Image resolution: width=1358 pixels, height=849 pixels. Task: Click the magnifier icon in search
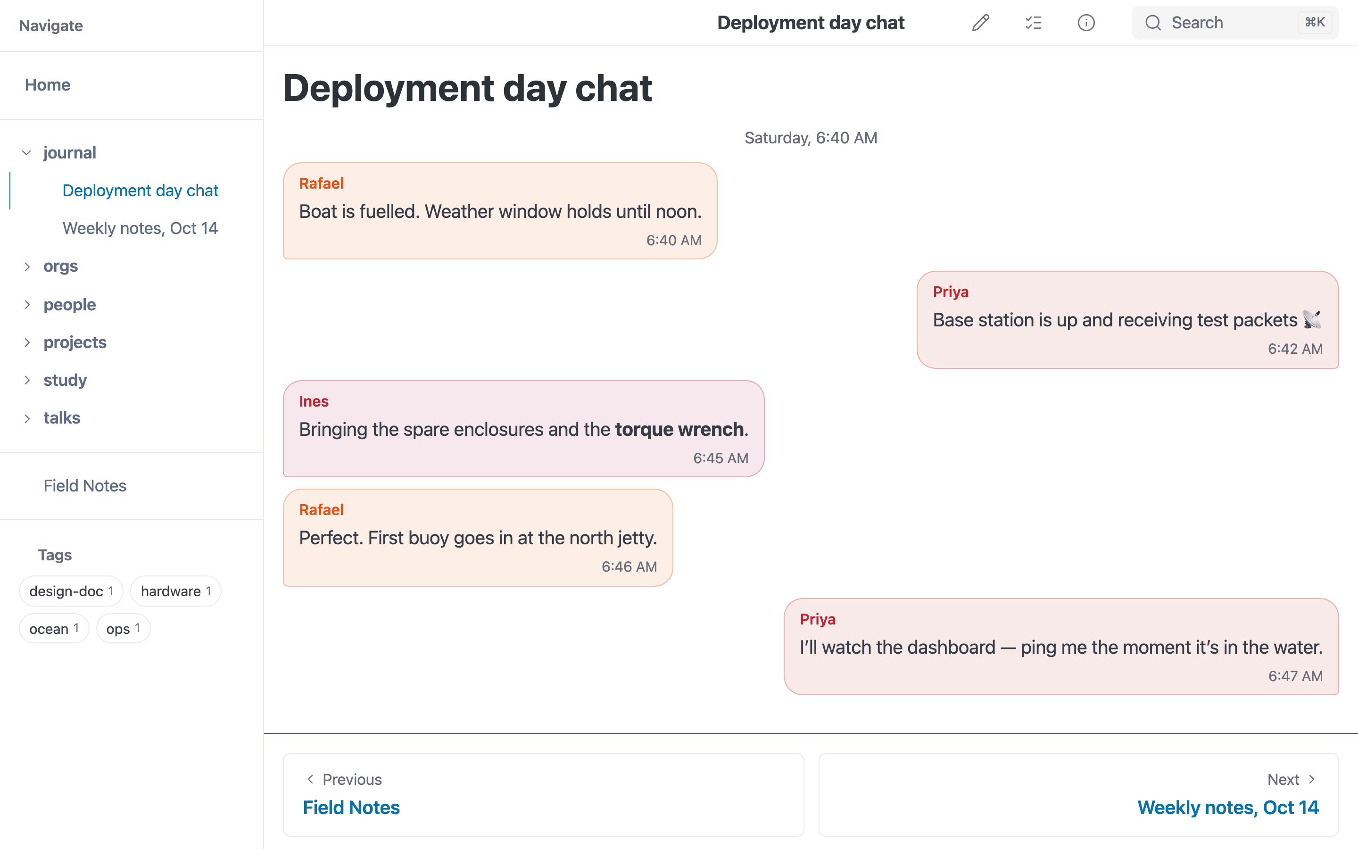pos(1152,23)
